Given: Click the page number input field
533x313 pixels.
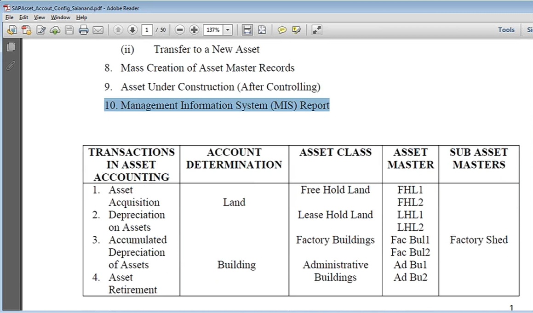Looking at the screenshot, I should [147, 30].
